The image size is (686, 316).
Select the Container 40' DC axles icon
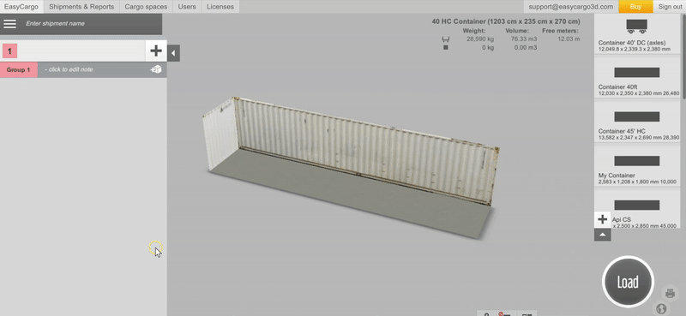[x=636, y=26]
